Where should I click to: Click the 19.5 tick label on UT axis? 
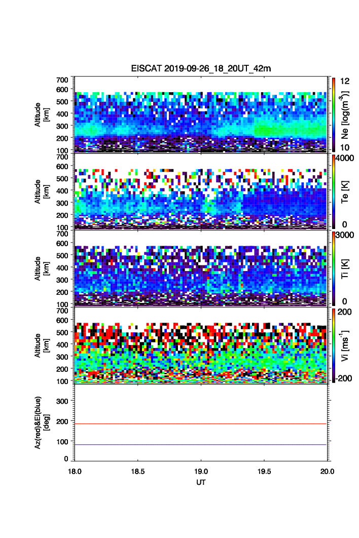coord(264,471)
